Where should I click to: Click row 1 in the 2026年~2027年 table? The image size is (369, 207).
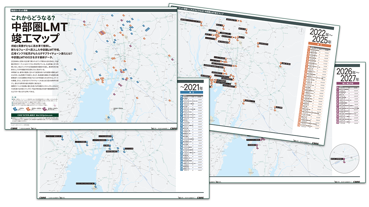click(348, 90)
